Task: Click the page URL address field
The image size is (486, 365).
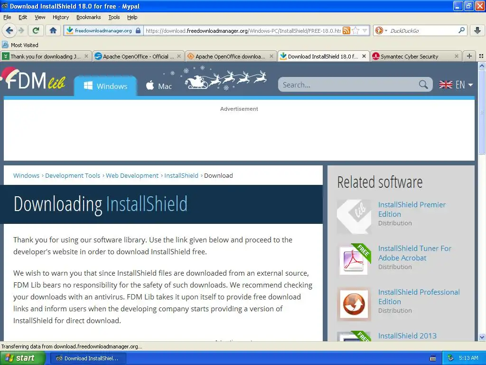Action: coord(243,30)
